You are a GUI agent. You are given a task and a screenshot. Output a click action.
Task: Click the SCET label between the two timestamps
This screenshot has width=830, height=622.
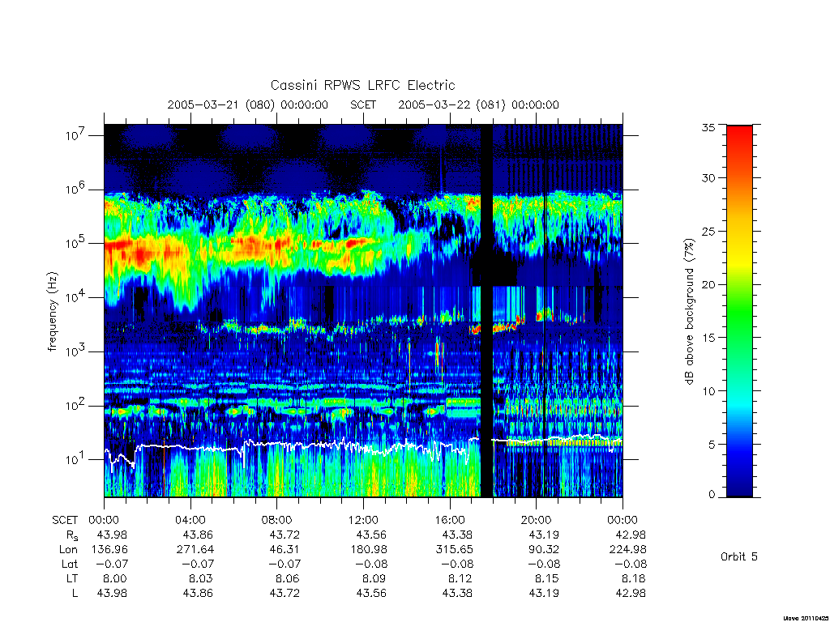click(363, 104)
